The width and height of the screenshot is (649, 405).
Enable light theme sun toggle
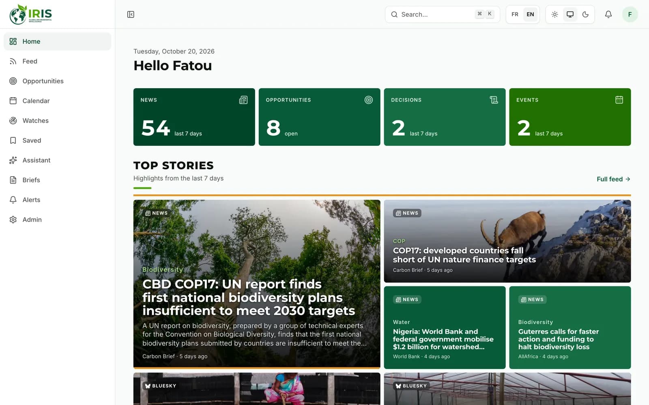[x=554, y=15]
